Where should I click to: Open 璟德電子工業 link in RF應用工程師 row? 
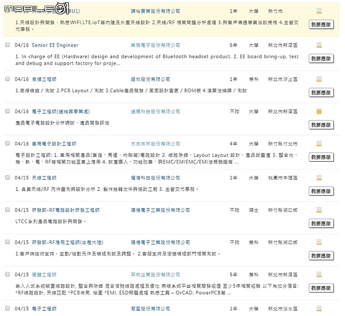(x=161, y=243)
